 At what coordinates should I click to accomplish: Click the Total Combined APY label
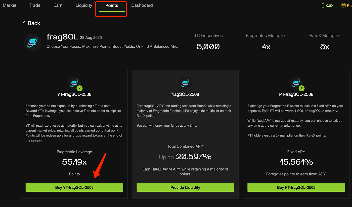tap(185, 146)
